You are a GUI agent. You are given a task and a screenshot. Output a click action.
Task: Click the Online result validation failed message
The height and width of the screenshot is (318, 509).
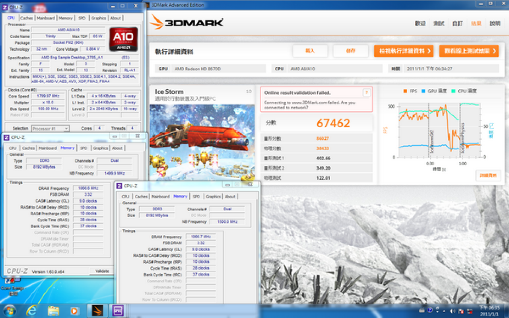[x=297, y=93]
